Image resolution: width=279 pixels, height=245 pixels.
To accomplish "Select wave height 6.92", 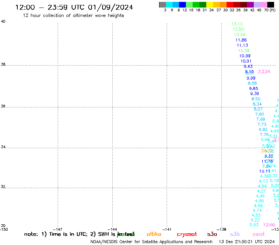I will tap(263, 130).
